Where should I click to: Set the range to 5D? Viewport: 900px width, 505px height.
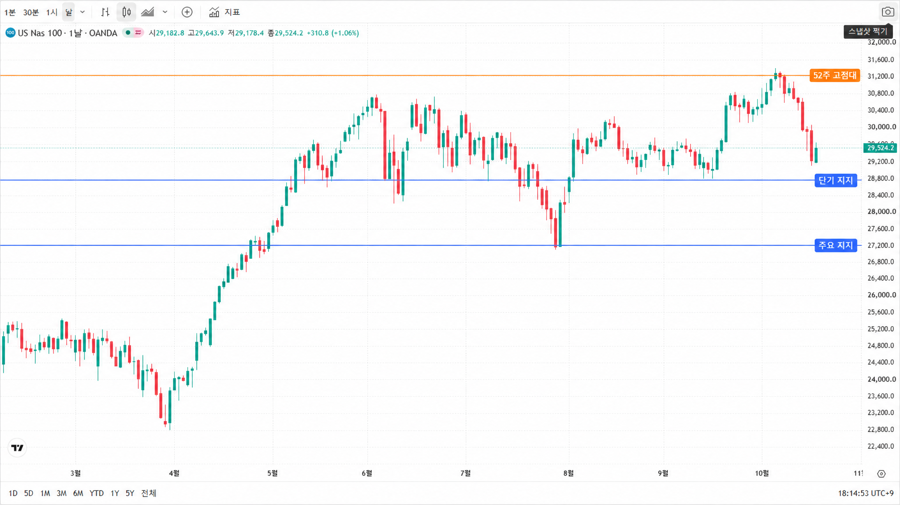coord(29,493)
